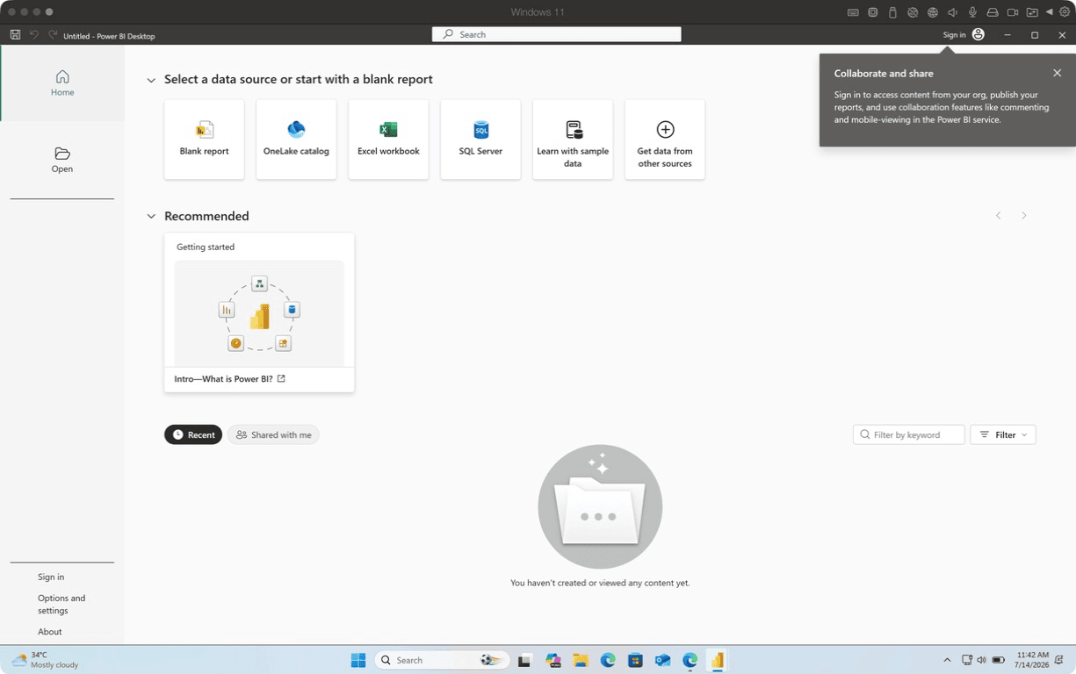The height and width of the screenshot is (674, 1076).
Task: Open a Blank report
Action: (x=204, y=140)
